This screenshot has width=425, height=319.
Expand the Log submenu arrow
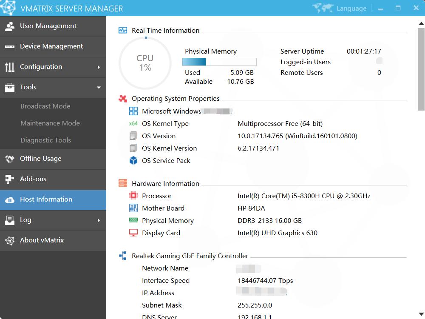pyautogui.click(x=99, y=220)
